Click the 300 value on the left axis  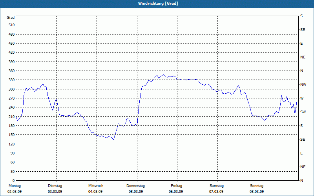pos(12,89)
